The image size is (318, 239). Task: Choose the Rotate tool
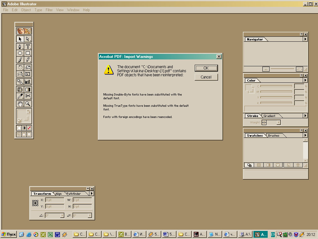point(20,68)
